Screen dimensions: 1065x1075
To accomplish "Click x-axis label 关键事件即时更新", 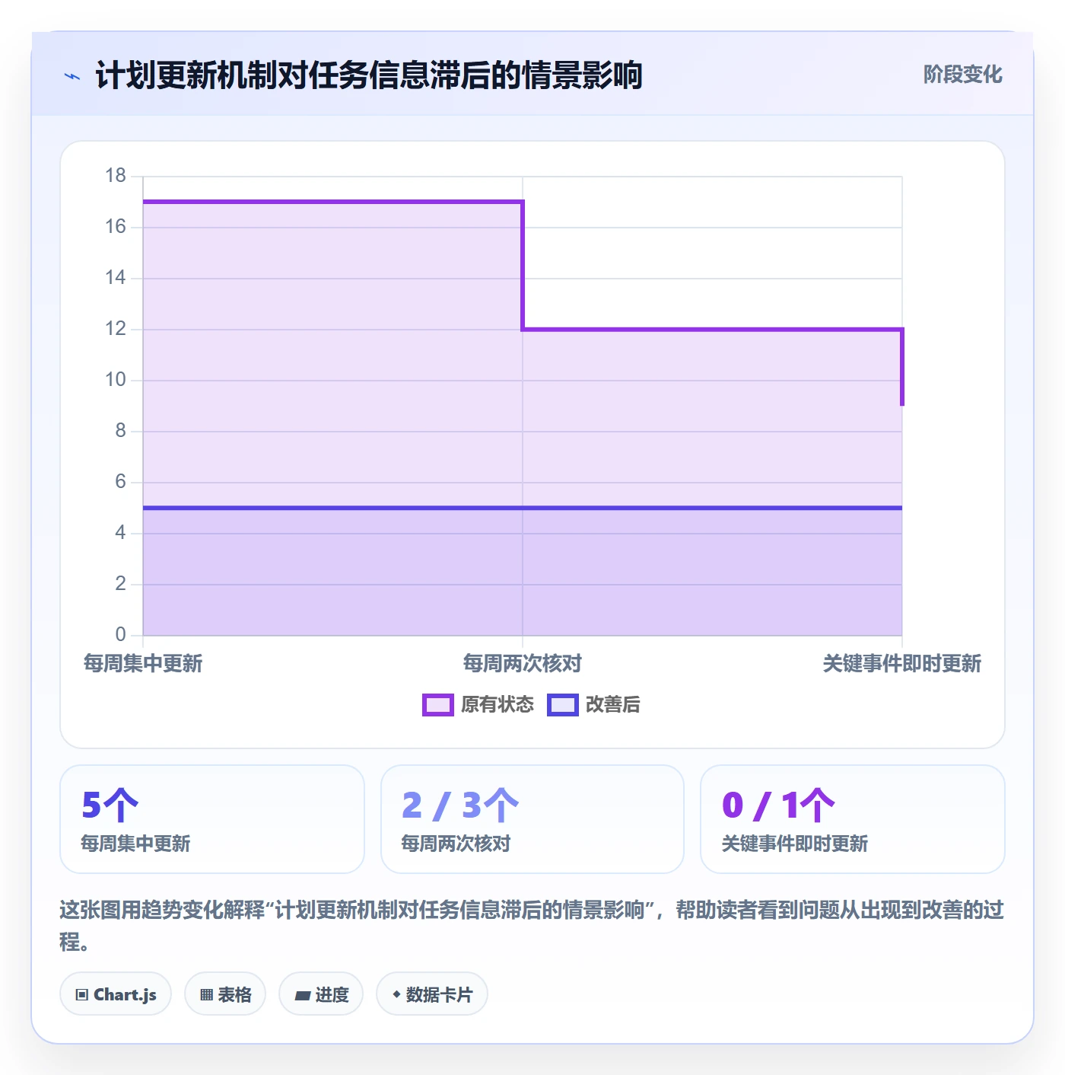I will pos(902,664).
